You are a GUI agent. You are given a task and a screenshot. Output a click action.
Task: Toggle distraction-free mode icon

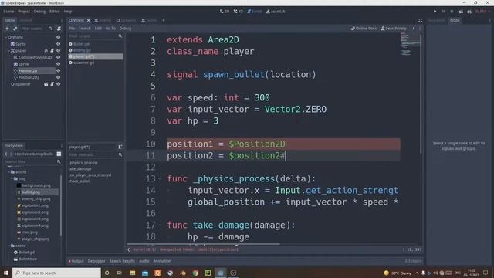point(420,21)
